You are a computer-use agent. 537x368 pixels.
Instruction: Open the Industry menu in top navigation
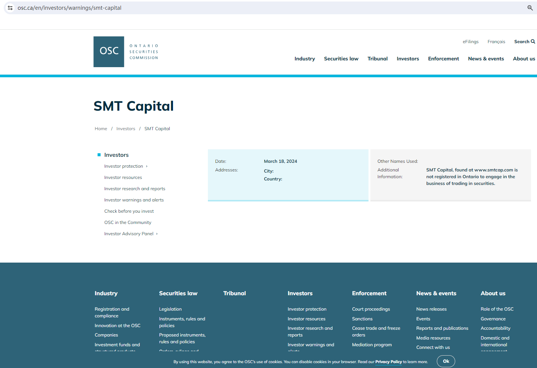(304, 59)
